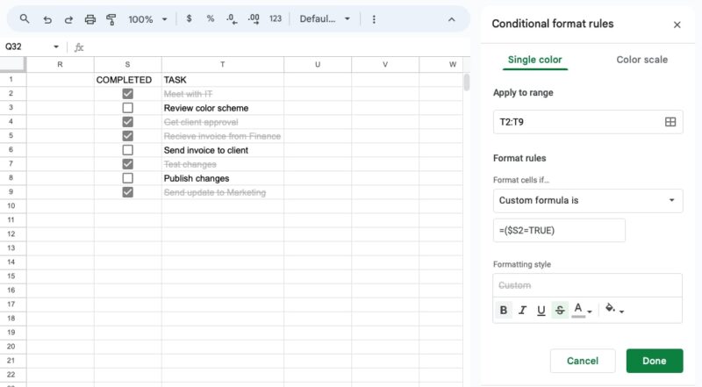
Task: Apply currency format with dollar icon
Action: 189,18
